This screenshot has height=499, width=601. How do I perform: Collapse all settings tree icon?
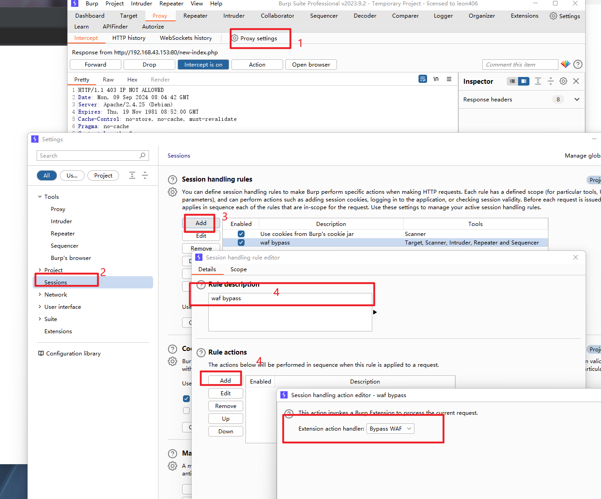(x=145, y=175)
